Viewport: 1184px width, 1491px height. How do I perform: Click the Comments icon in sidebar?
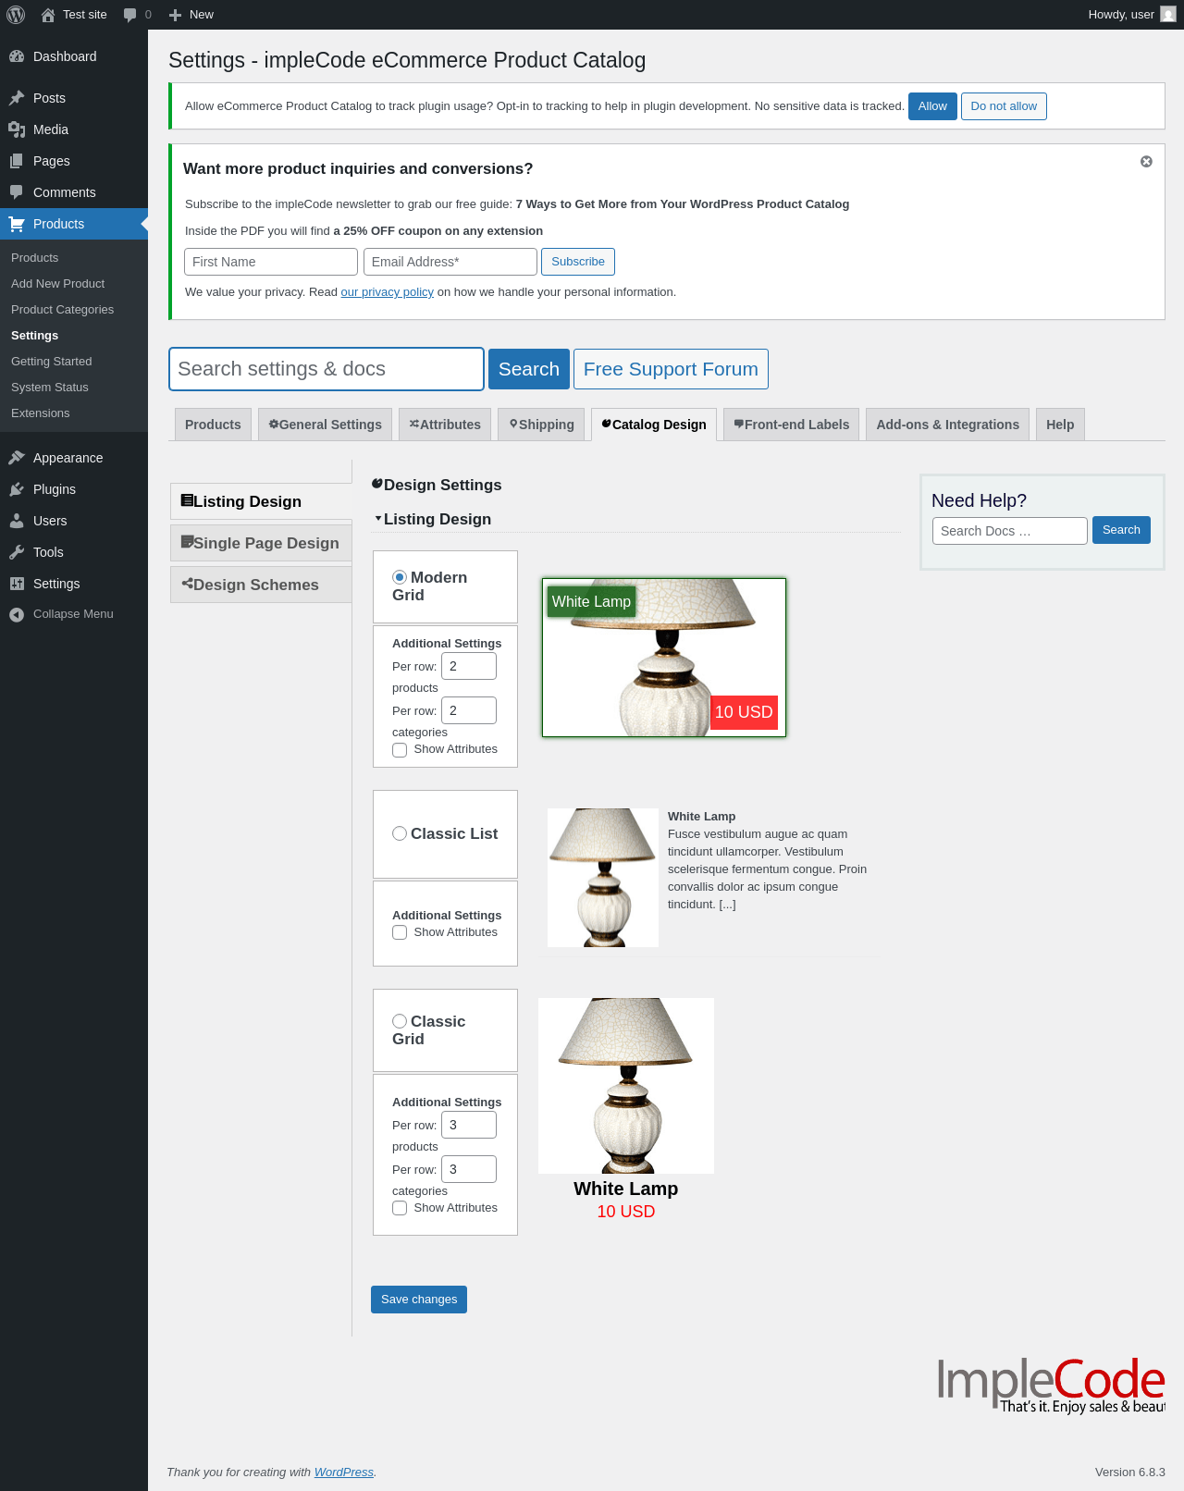[x=17, y=192]
